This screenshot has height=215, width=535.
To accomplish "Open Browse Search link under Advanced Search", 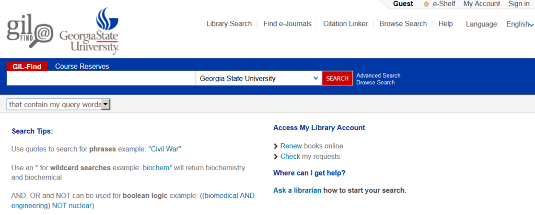I will click(375, 82).
